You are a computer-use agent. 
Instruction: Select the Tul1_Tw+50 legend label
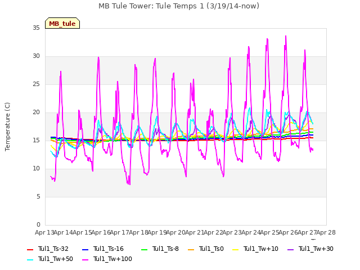[56, 259]
